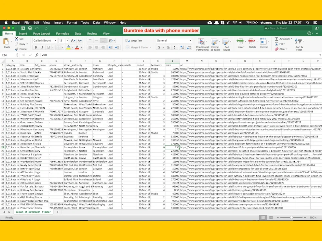Click the zoom out minus button
Viewport: 322px width, 241px height.
coord(278,218)
